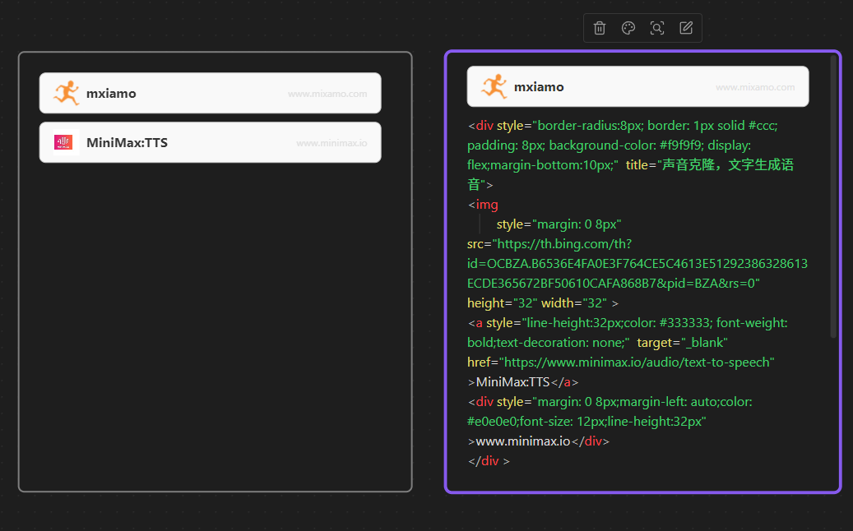853x531 pixels.
Task: Click the code line with href minimax.io text-to-speech
Action: tap(621, 362)
